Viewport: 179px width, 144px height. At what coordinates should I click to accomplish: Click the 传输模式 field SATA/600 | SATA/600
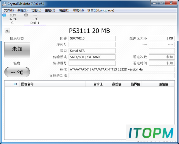coord(92,57)
